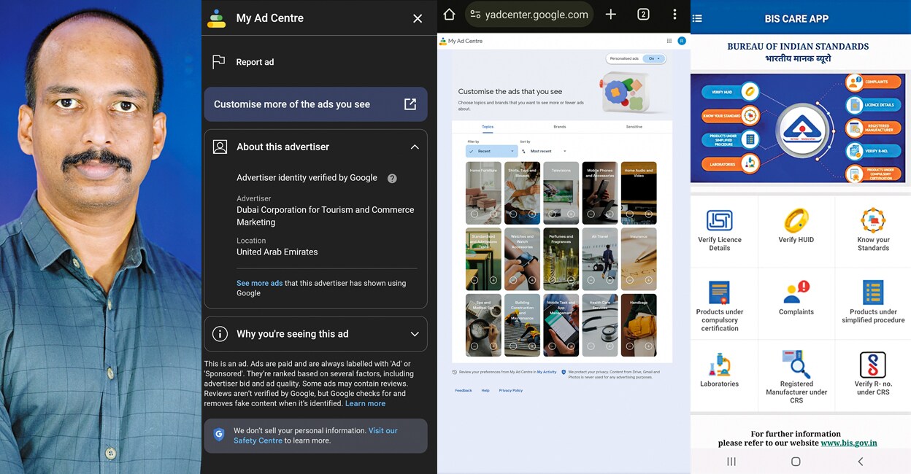Open the BIS Care hamburger menu
The height and width of the screenshot is (474, 911).
tap(697, 18)
